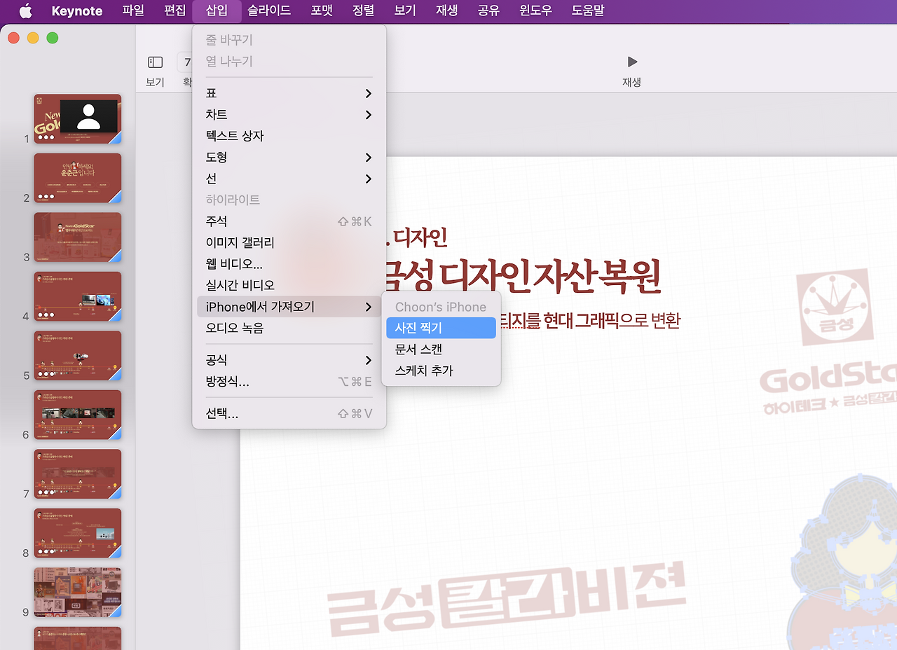Open the iPhone에서 가져오기 submenu

260,306
